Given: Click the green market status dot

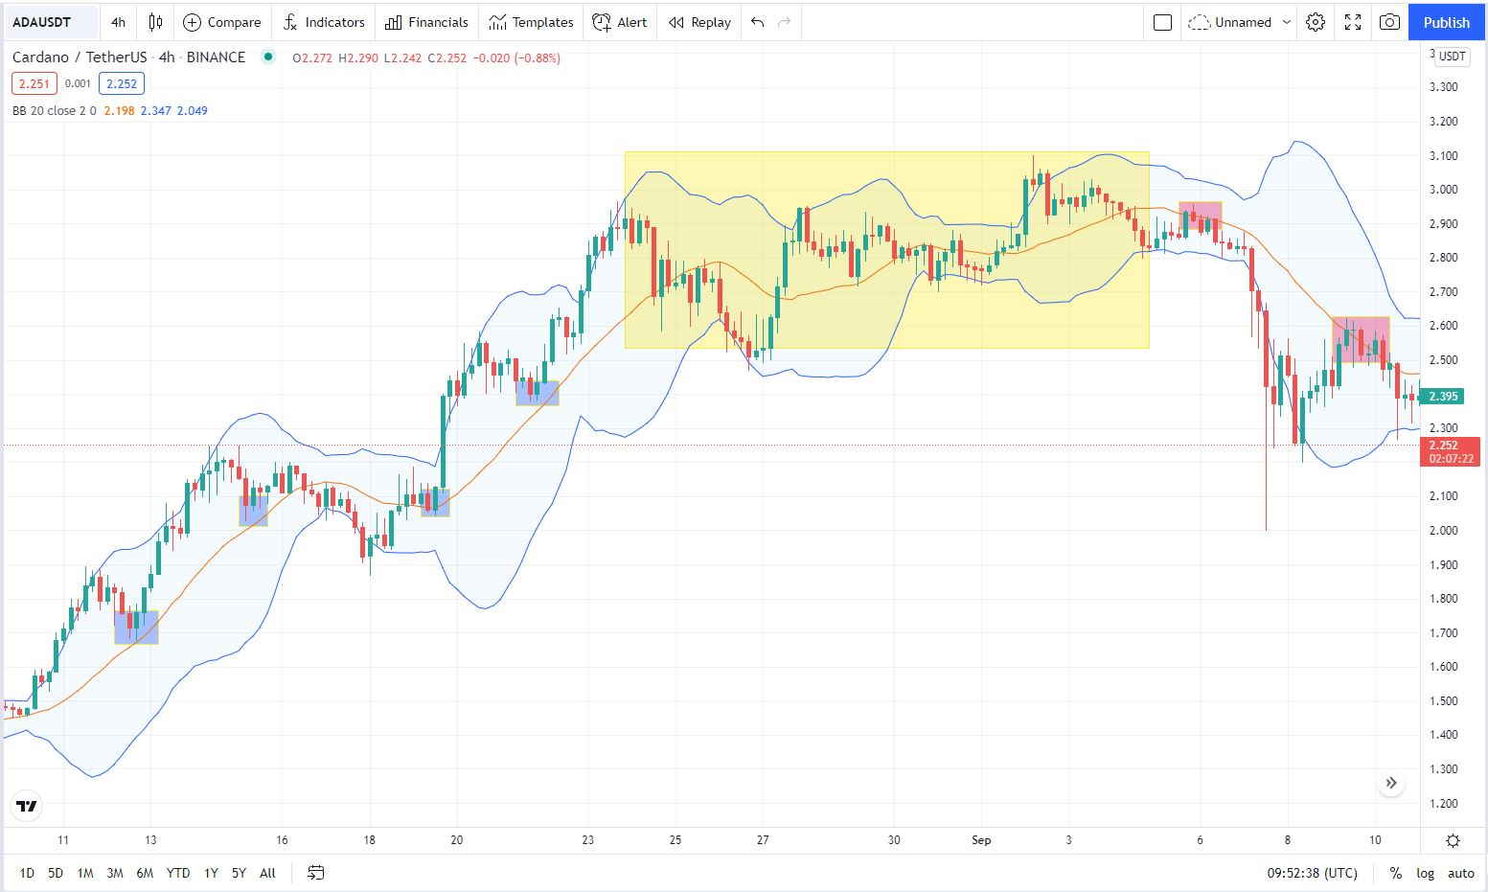Looking at the screenshot, I should coord(268,57).
